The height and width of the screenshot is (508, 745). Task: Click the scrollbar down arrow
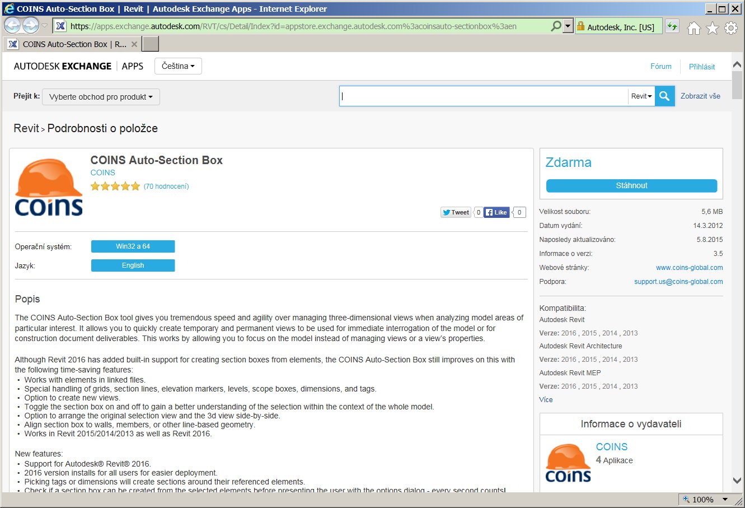[737, 481]
